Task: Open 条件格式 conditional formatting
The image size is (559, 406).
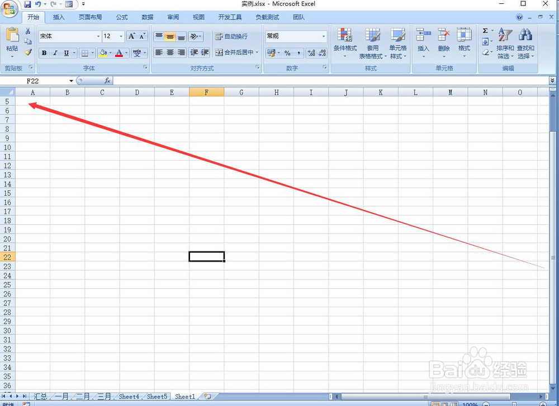Action: [345, 43]
